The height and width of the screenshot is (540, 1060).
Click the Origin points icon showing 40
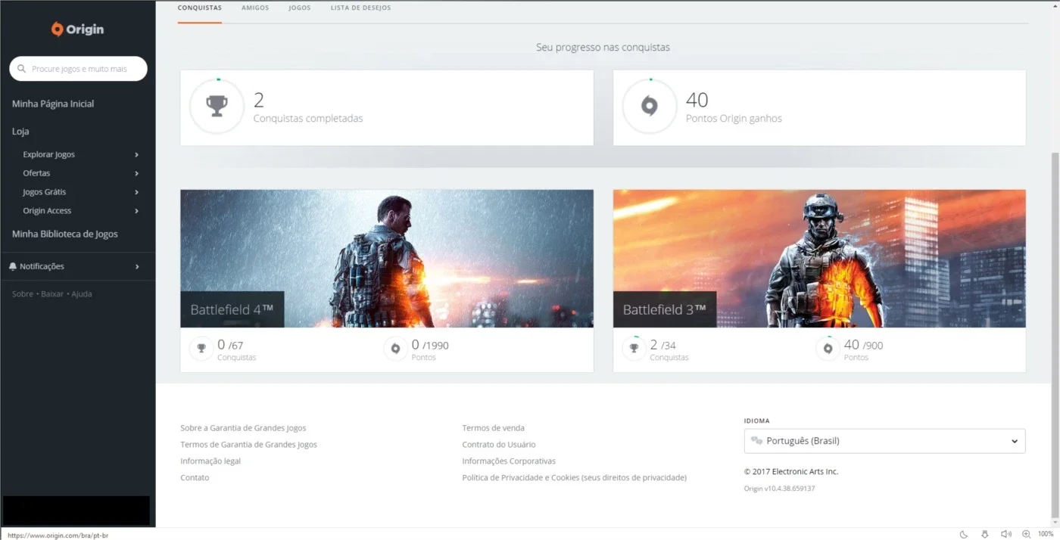pyautogui.click(x=650, y=107)
